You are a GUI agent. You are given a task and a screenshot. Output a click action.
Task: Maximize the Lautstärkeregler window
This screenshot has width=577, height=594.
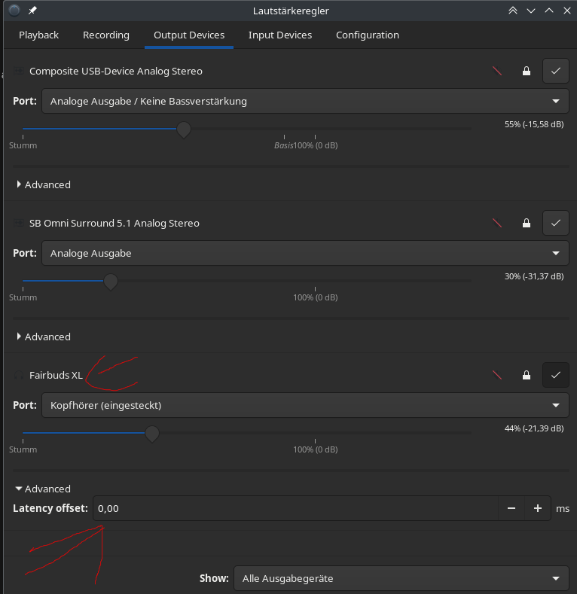[549, 11]
